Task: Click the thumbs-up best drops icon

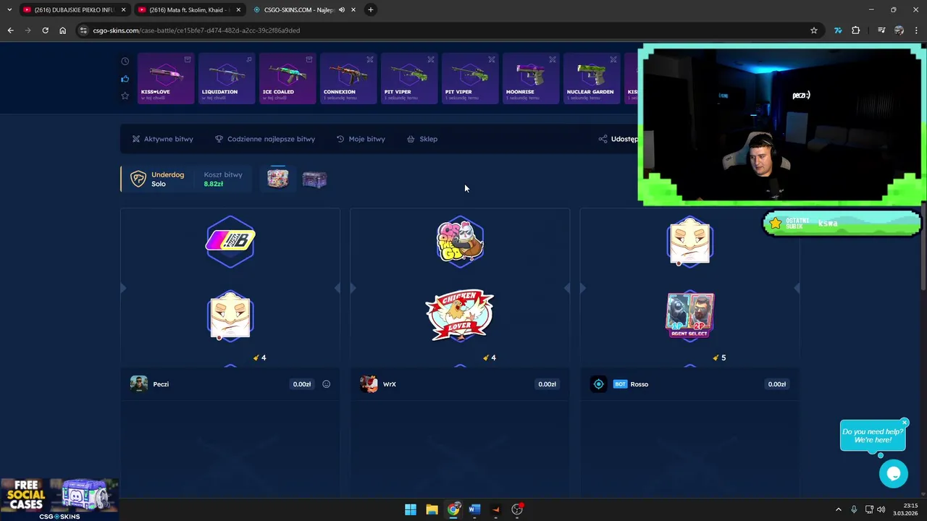Action: [125, 79]
